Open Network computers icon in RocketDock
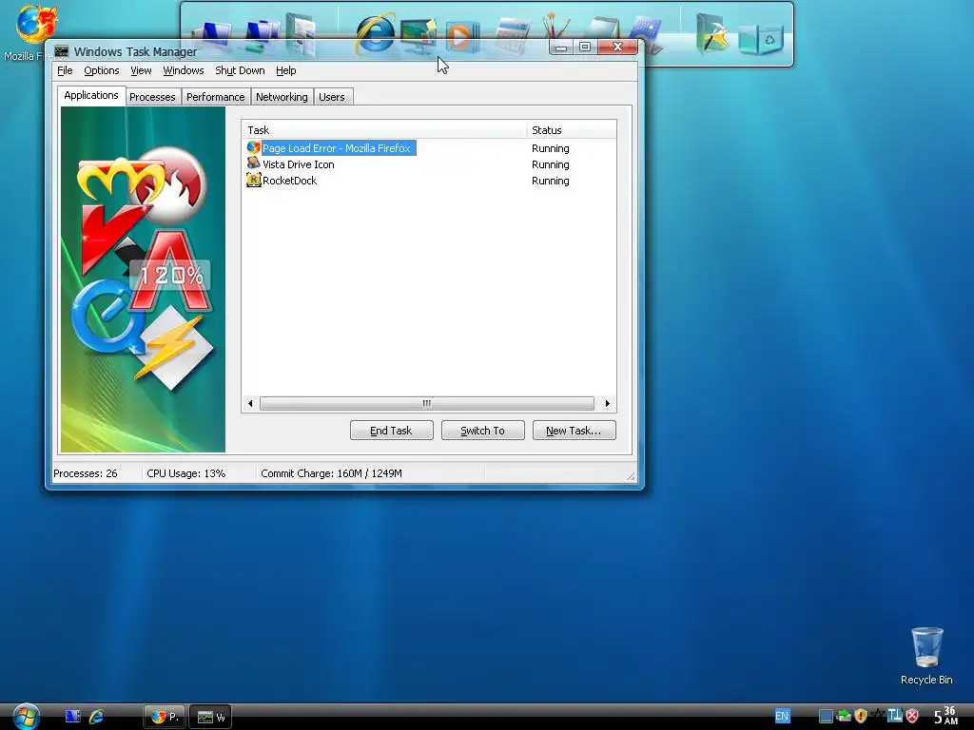Screen dimensions: 974x730 261,35
